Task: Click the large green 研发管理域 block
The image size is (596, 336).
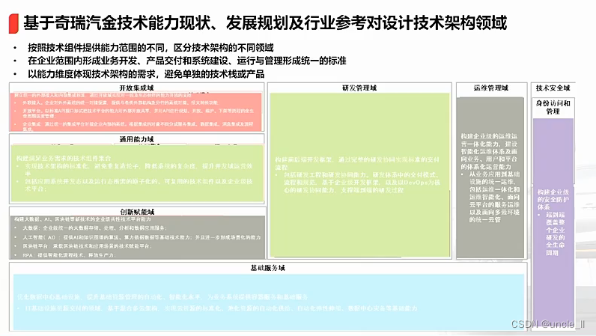Action: (x=359, y=175)
